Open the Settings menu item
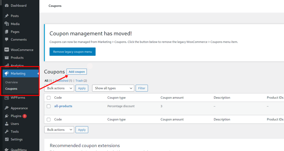The height and width of the screenshot is (151, 284). coord(17,139)
